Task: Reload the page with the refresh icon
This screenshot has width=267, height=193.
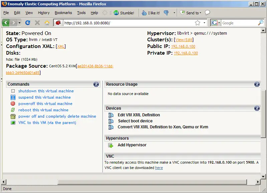Action: pos(28,23)
